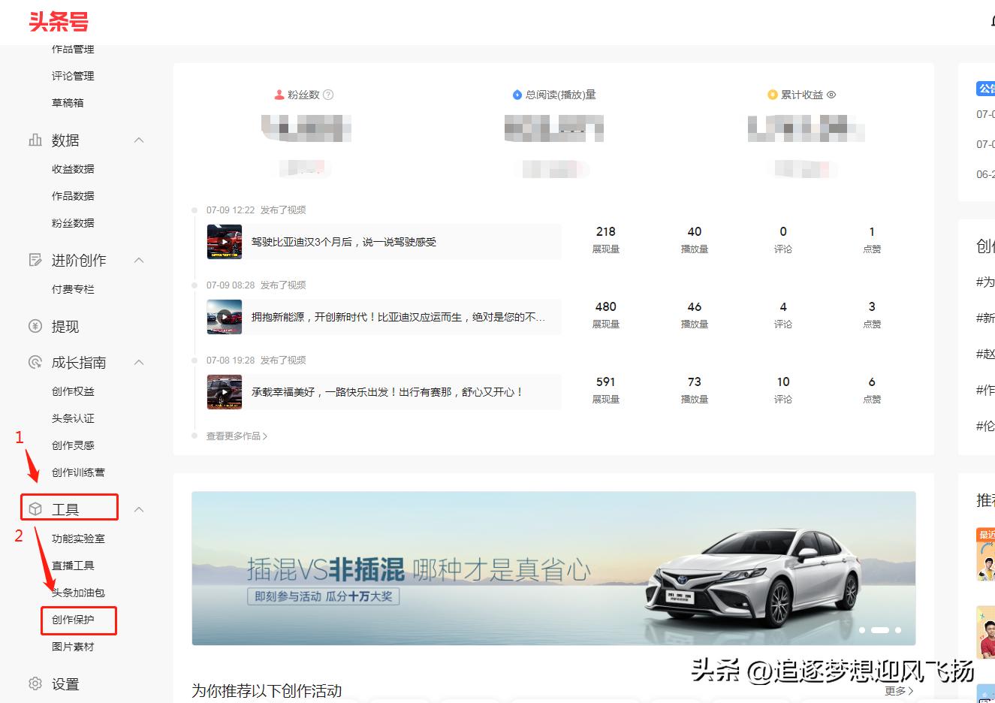Click the 头条号 logo icon
Viewport: 995px width, 703px height.
(x=60, y=23)
